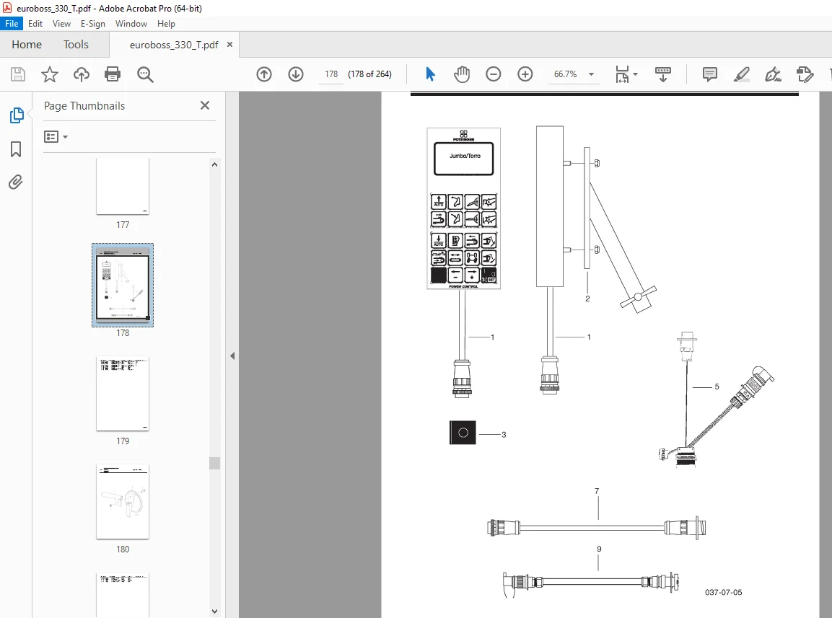Expand page fit options dropdown arrow

coord(635,74)
